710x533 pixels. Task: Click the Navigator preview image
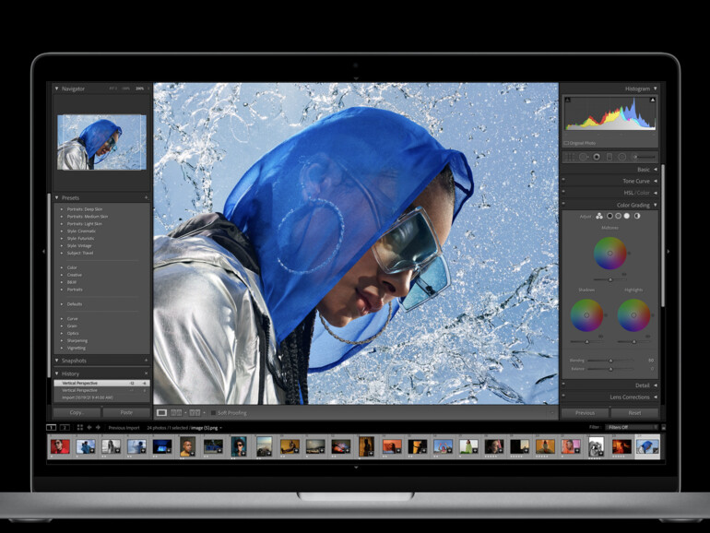point(101,142)
